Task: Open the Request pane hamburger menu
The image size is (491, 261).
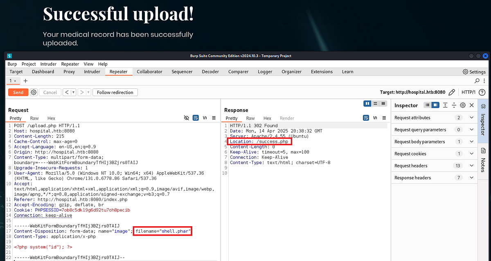Action: click(214, 118)
